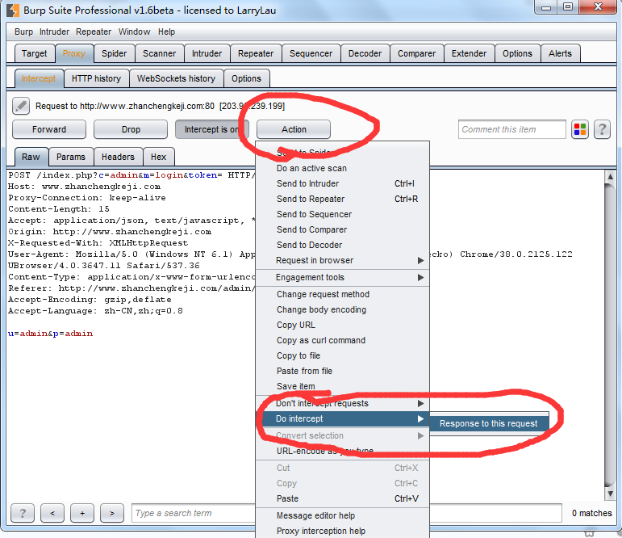
Task: Open the Help menu
Action: [167, 32]
